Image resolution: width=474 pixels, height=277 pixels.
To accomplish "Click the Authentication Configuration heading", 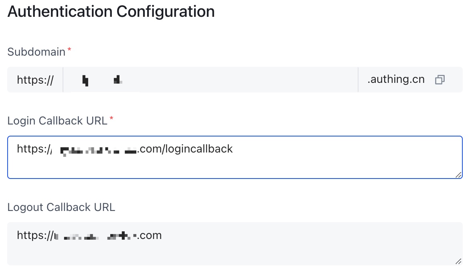I will click(111, 12).
